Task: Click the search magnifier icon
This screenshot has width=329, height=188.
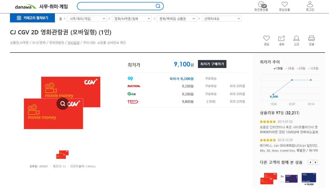Action: point(158,6)
